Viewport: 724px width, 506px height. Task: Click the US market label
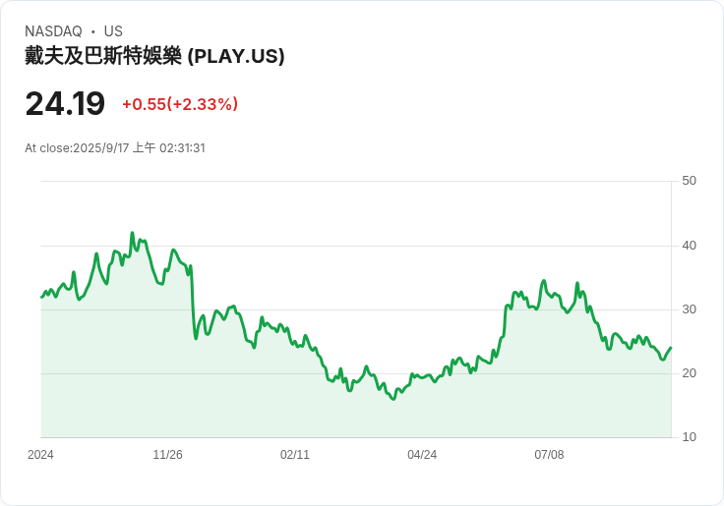click(113, 31)
